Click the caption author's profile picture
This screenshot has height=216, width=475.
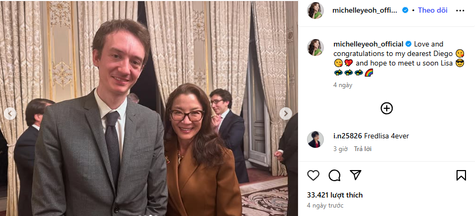click(315, 47)
